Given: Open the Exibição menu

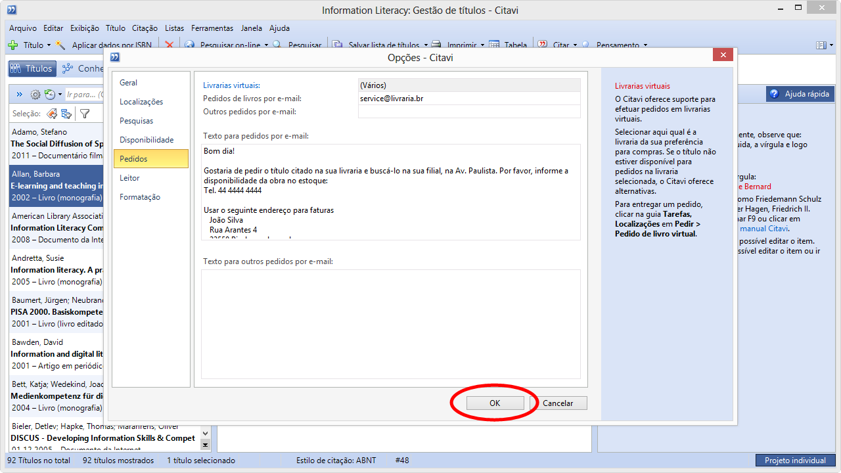Looking at the screenshot, I should tap(85, 28).
